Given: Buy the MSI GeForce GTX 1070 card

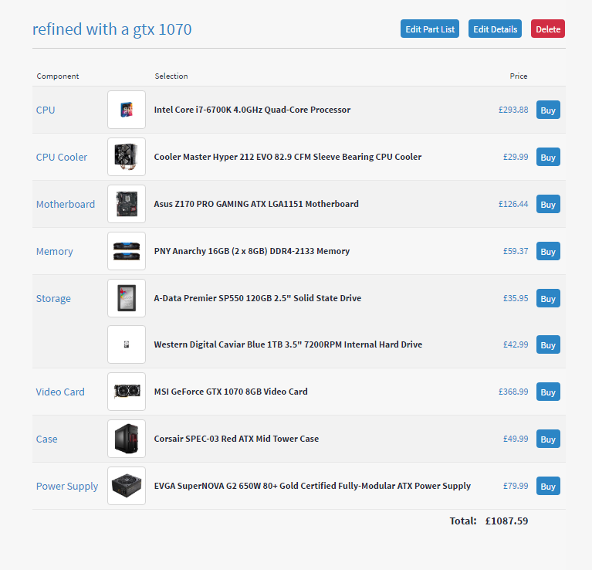Looking at the screenshot, I should (x=548, y=392).
